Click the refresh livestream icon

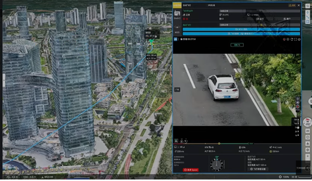(292, 39)
